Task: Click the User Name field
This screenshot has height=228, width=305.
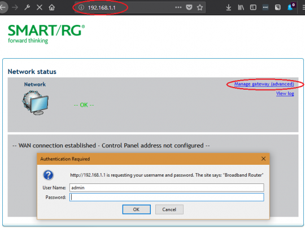Action: 167,187
